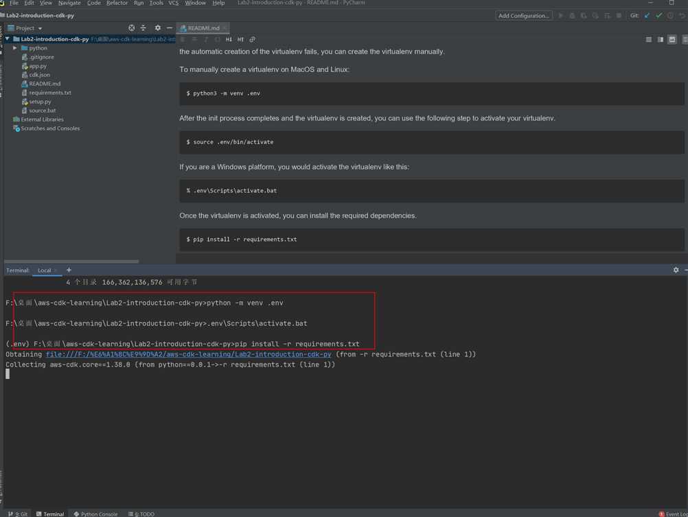Click the Debug bug icon in toolbar
The height and width of the screenshot is (517, 688).
point(572,15)
